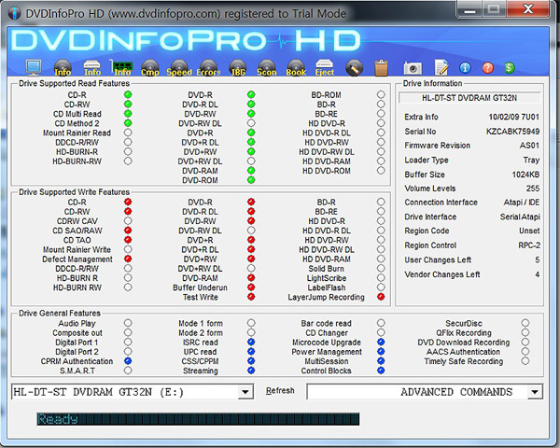
Task: Open the red help question icon
Action: pos(487,68)
